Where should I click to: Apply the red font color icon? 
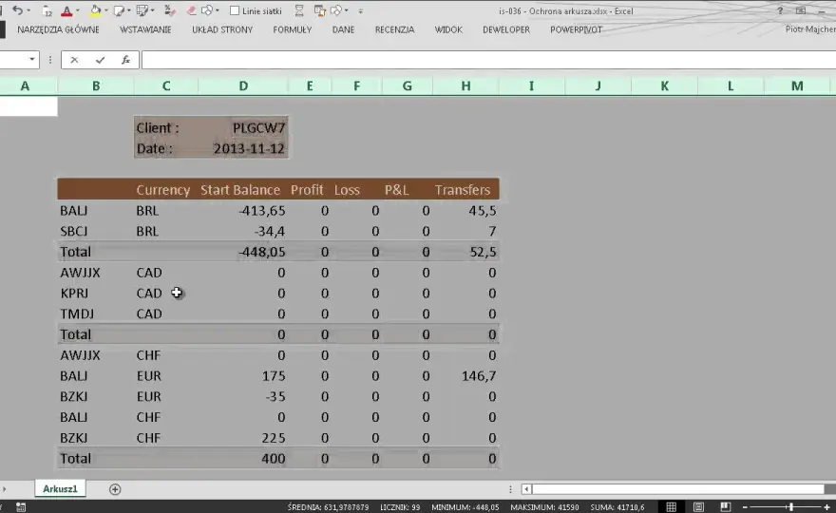pos(66,10)
